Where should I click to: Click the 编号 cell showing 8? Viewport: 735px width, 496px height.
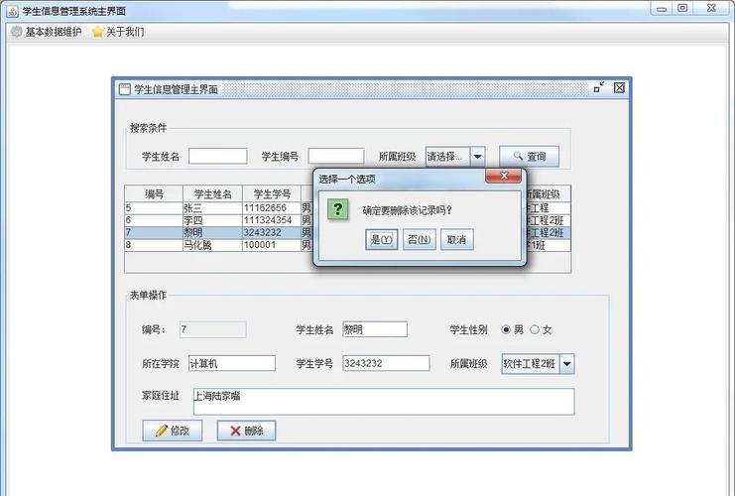[x=154, y=245]
